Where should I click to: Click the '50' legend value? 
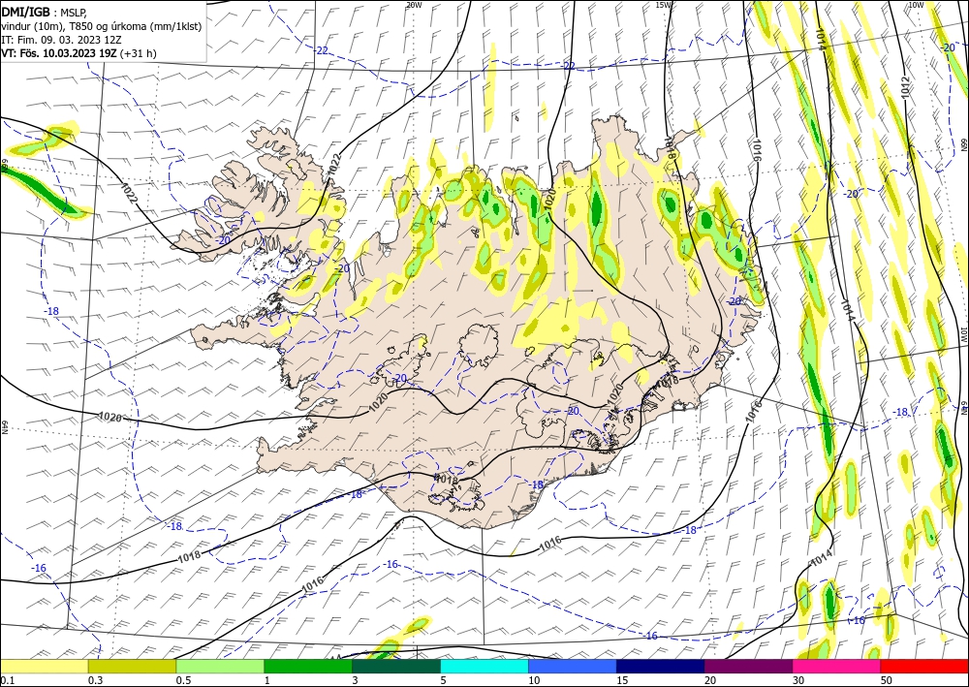[x=887, y=680]
